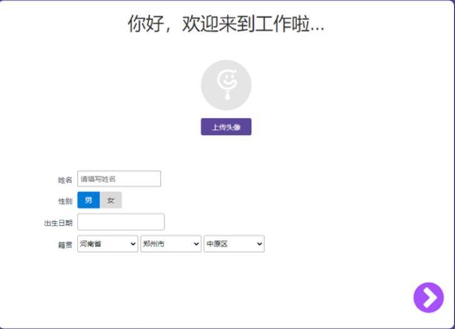Click the chevron arrow on district selector
This screenshot has width=455, height=329.
pyautogui.click(x=259, y=244)
